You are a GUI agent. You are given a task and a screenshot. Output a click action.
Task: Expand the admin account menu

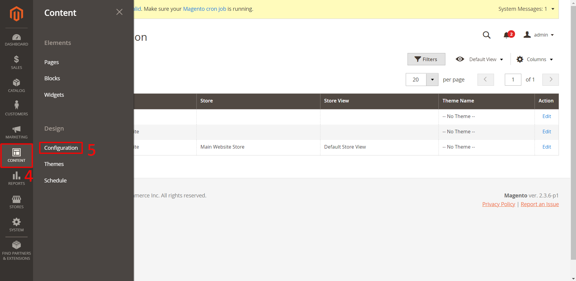[539, 35]
